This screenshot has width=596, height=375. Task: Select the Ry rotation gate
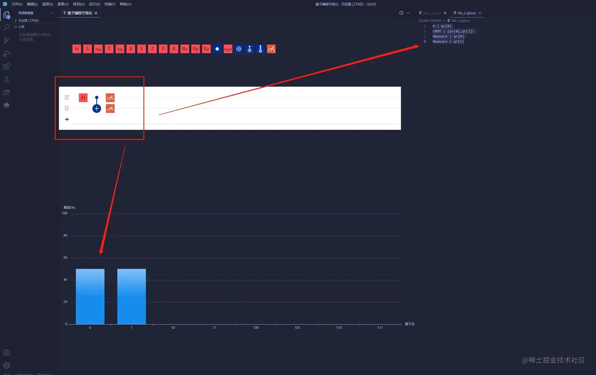pos(196,49)
